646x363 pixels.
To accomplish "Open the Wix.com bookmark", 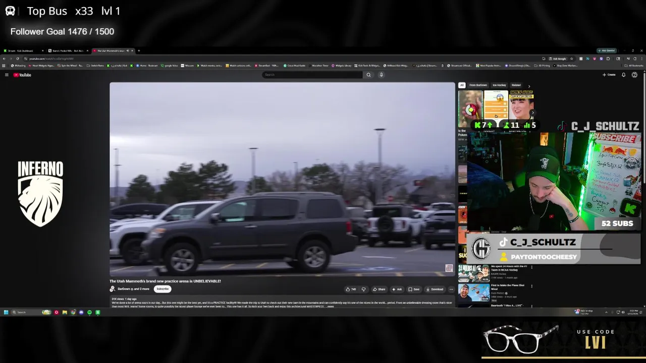I will (188, 66).
